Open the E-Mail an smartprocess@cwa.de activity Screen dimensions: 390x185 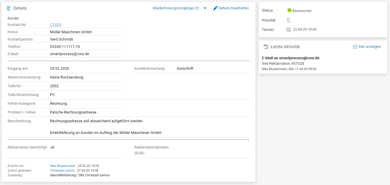click(291, 58)
